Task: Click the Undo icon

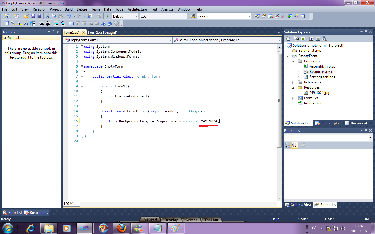Action: pos(69,16)
